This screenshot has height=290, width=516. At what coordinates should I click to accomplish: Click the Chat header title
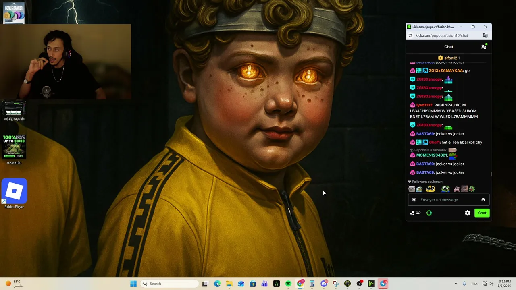click(449, 47)
